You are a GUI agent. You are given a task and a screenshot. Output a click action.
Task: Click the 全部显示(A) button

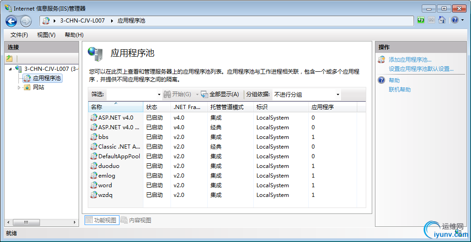click(220, 94)
